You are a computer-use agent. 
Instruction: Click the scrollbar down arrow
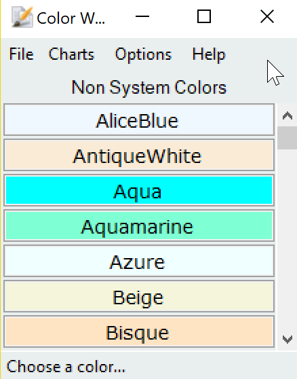tap(287, 339)
